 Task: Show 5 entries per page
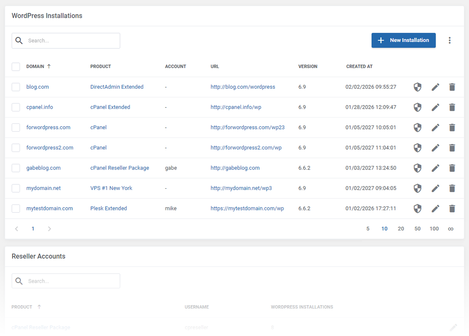(368, 229)
